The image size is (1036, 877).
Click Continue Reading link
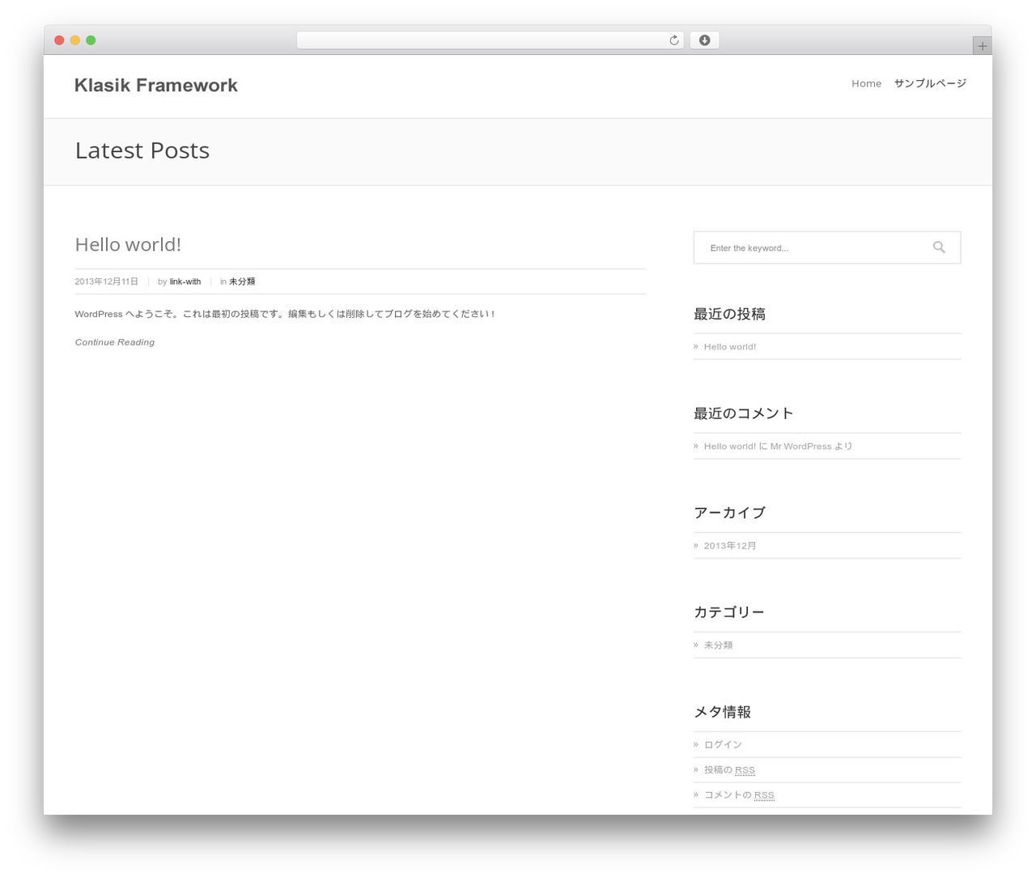tap(115, 342)
